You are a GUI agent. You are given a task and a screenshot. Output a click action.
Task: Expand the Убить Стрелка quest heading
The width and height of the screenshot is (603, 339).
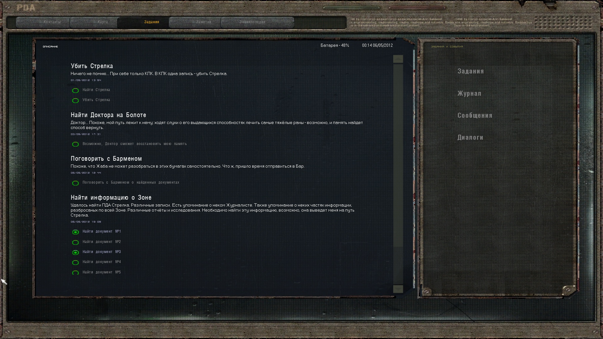(x=92, y=66)
